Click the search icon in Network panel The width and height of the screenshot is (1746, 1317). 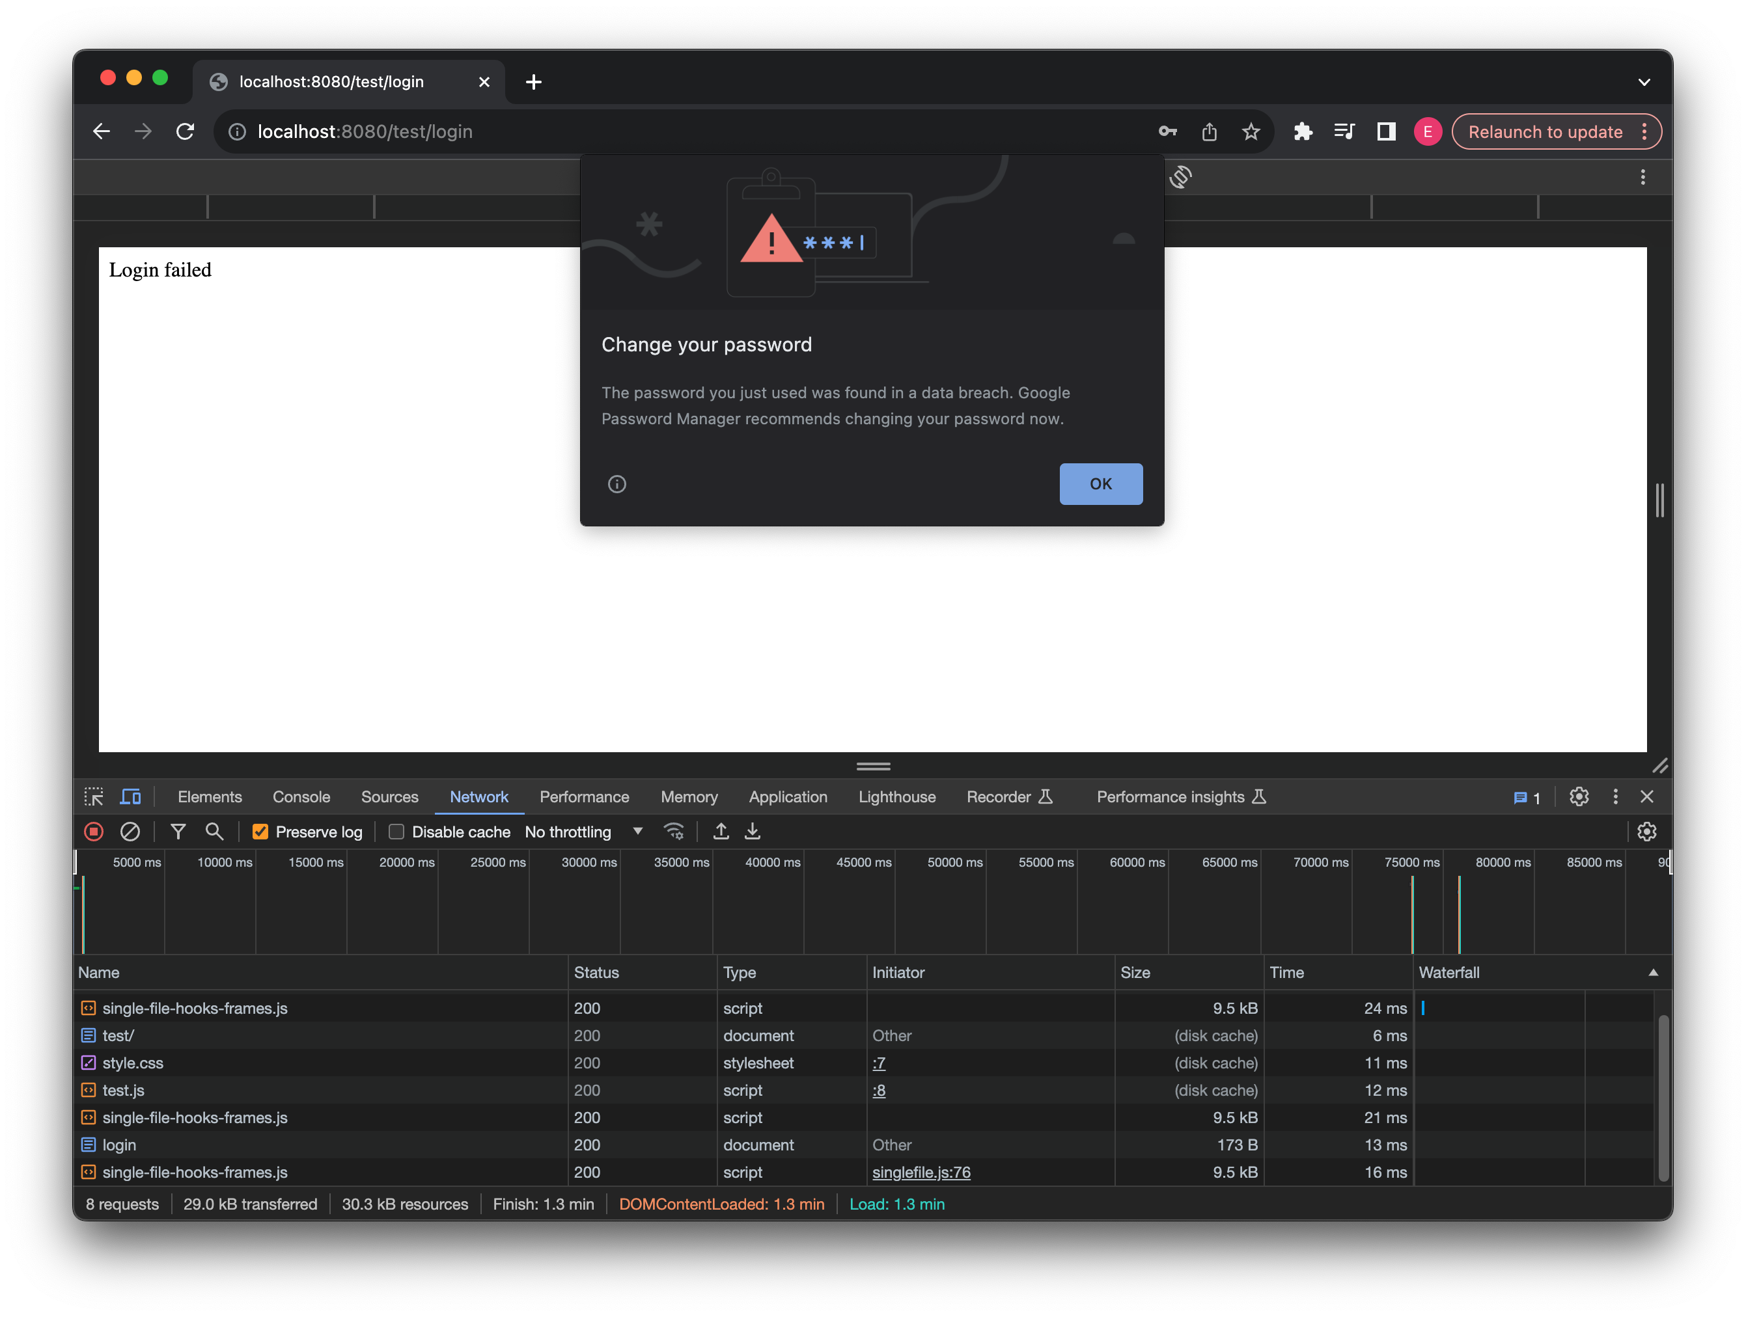[x=214, y=830]
